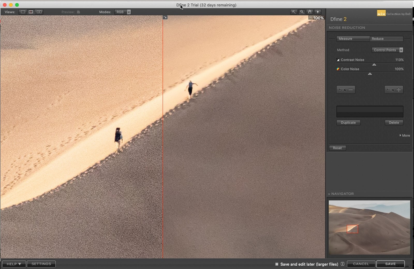Select the arrow pointer tool
Image resolution: width=414 pixels, height=269 pixels.
coord(294,12)
